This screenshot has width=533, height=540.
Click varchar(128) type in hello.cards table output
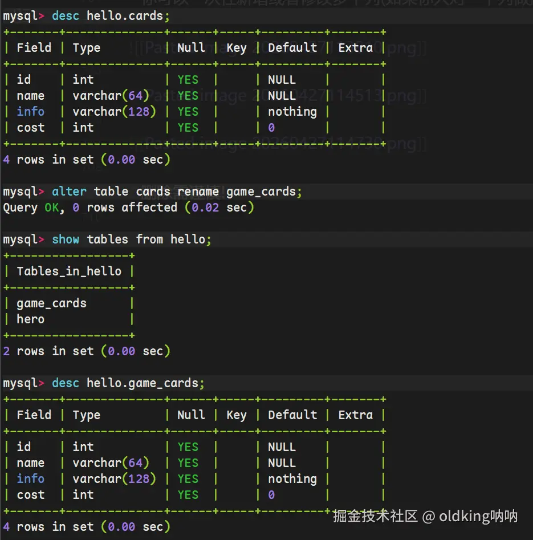(x=114, y=112)
